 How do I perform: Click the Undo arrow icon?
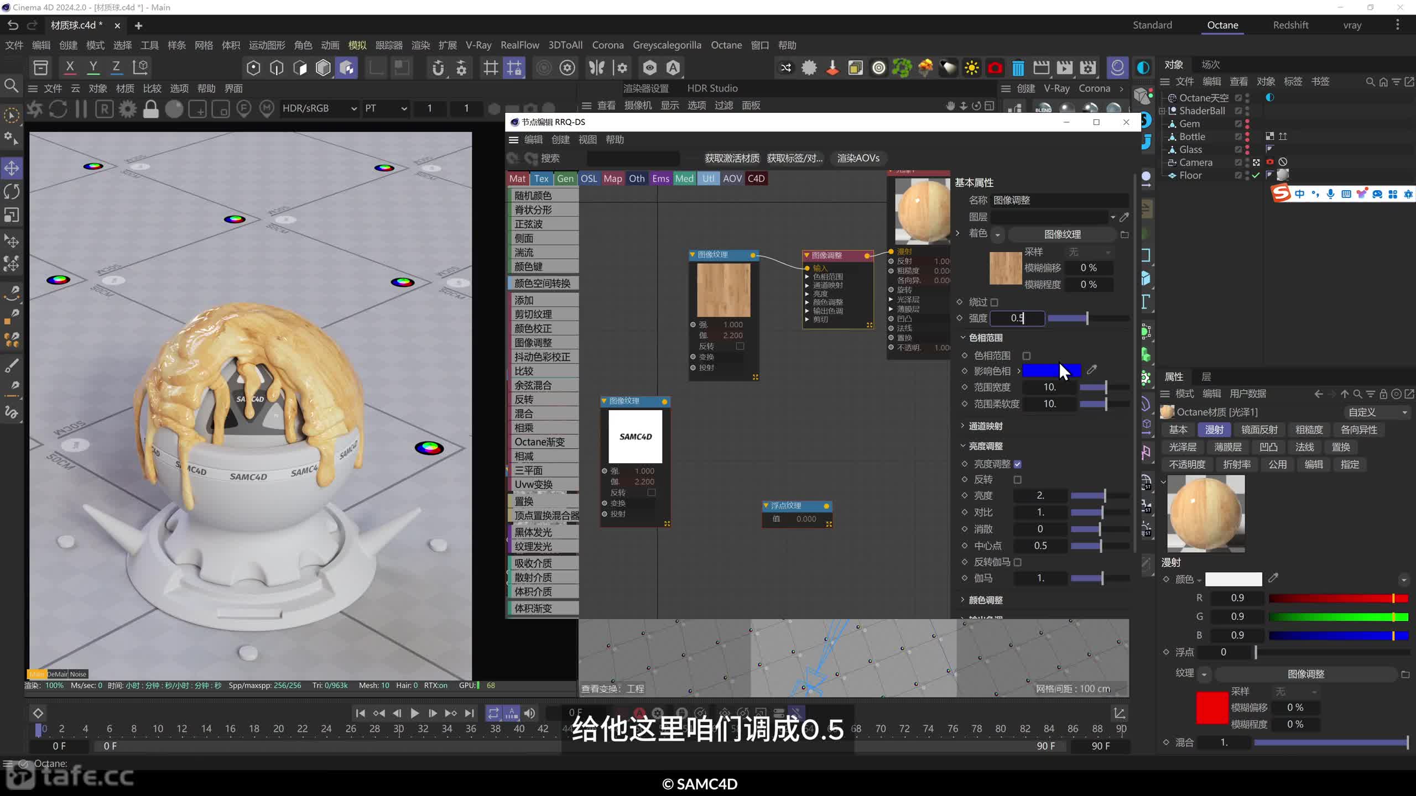tap(13, 25)
